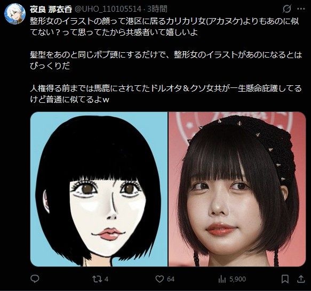Click the like count 64
Image resolution: width=311 pixels, height=291 pixels.
[171, 279]
